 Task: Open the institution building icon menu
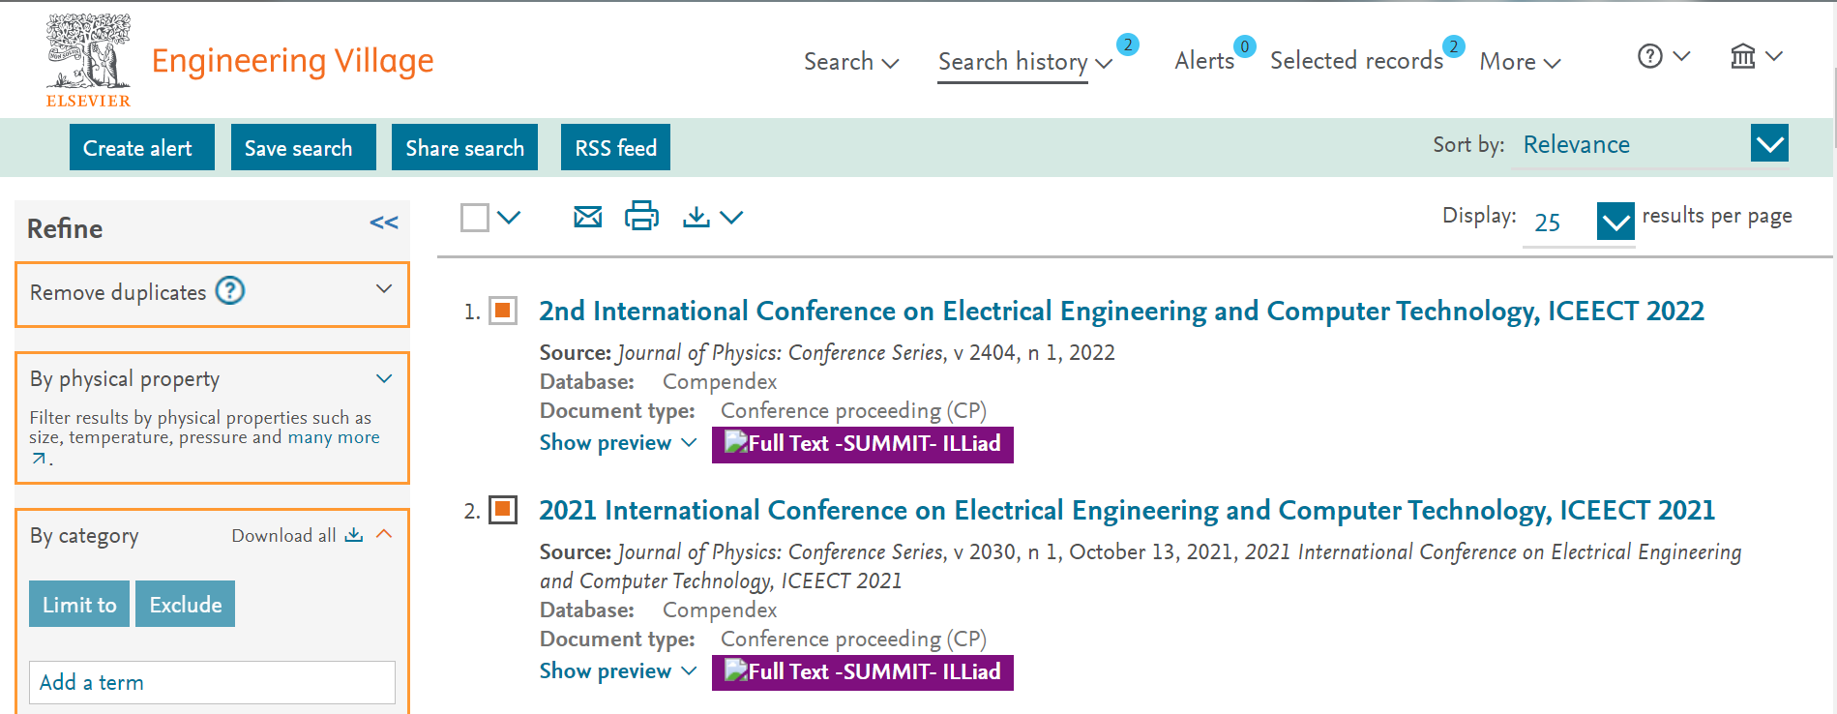coord(1756,56)
